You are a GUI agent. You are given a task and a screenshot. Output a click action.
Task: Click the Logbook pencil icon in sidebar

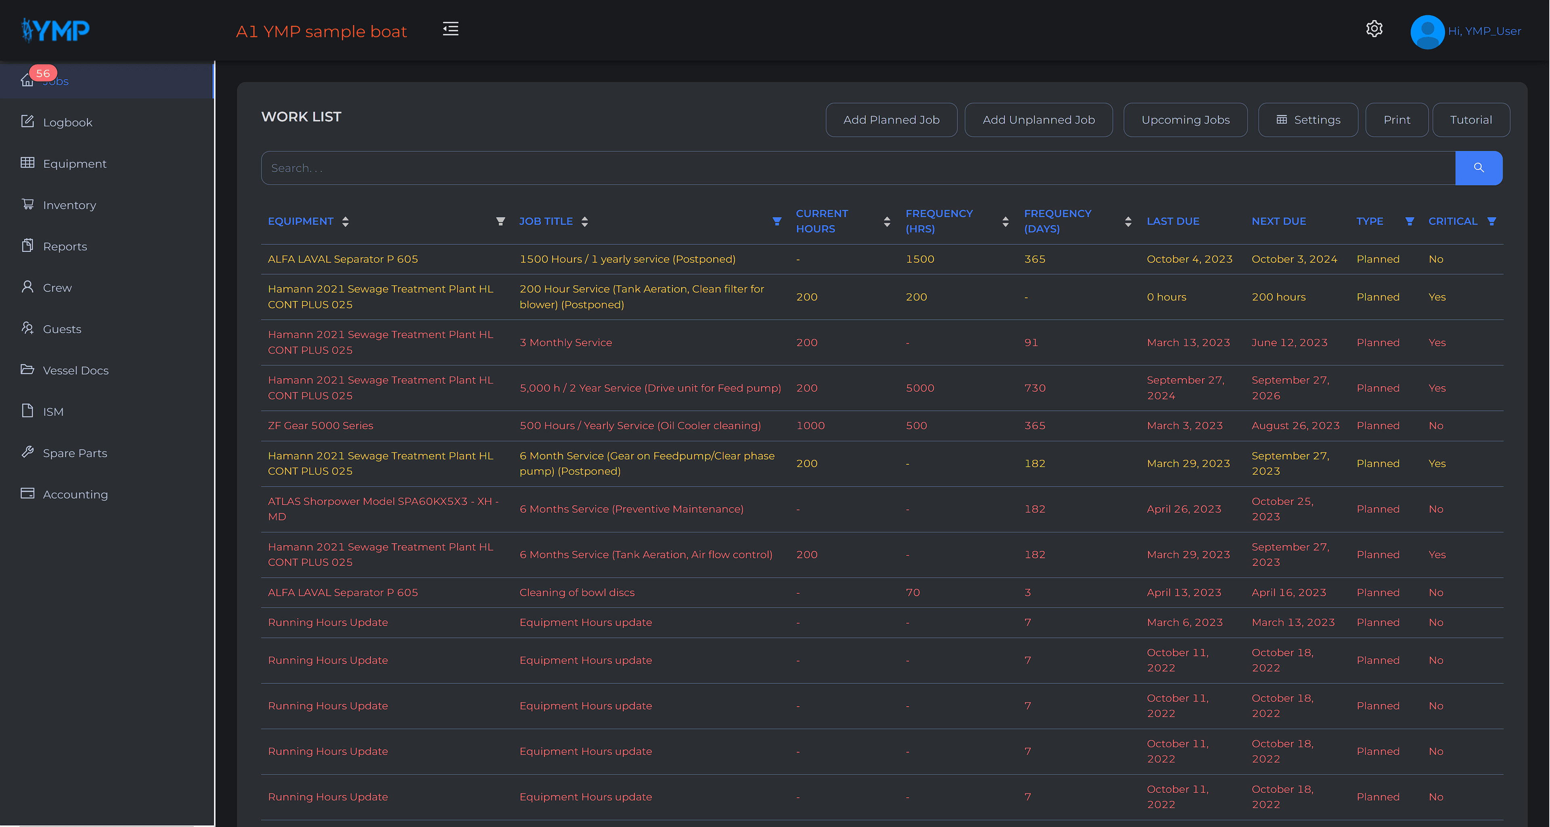coord(28,121)
